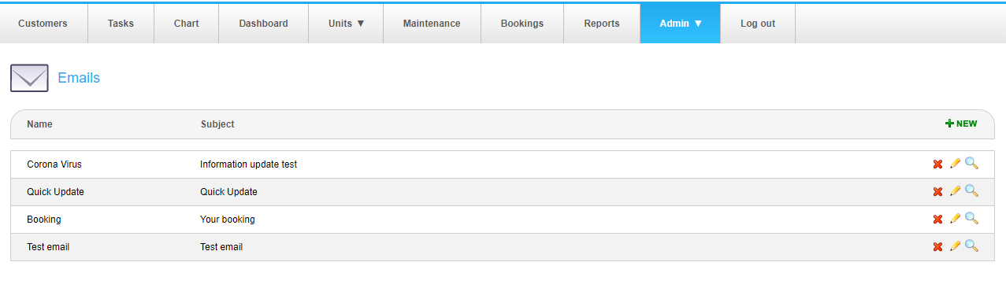The height and width of the screenshot is (288, 1006).
Task: Delete the Corona Virus email template
Action: coord(937,164)
